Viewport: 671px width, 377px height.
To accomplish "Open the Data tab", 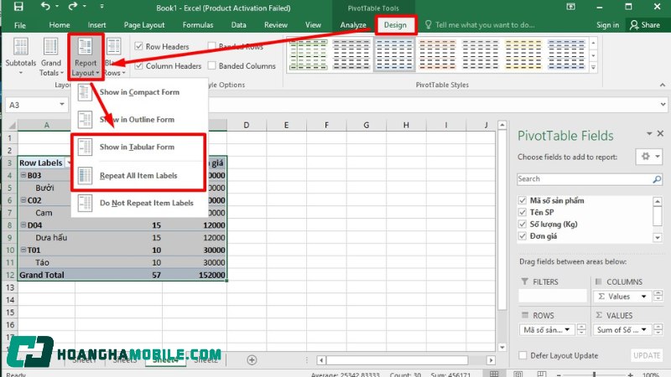I will coord(238,25).
